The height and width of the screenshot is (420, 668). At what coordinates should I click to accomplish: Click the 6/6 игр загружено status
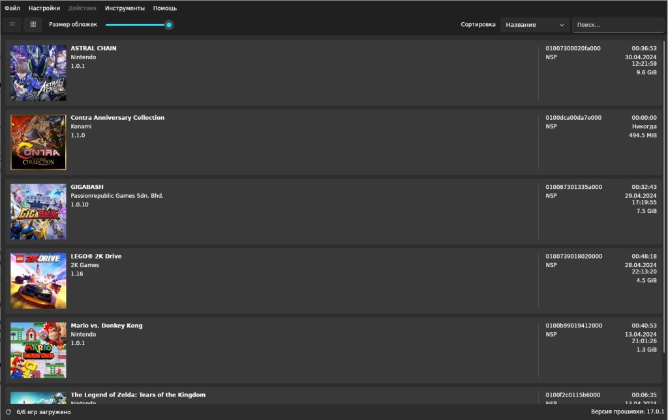click(44, 412)
